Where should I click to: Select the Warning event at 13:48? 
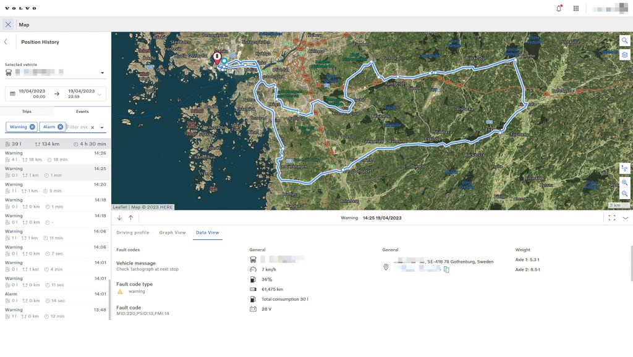[55, 313]
